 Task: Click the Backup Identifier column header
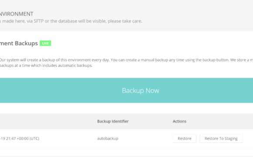[113, 121]
